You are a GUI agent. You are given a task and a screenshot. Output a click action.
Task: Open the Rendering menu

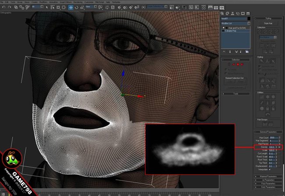point(78,2)
